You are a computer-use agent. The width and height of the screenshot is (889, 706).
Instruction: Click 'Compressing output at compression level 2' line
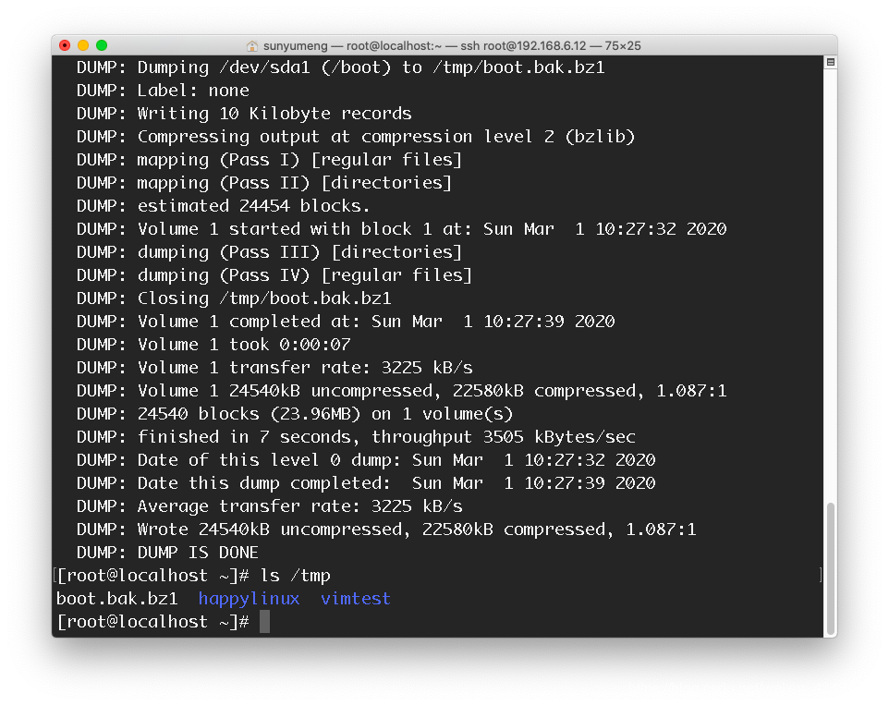pos(356,137)
